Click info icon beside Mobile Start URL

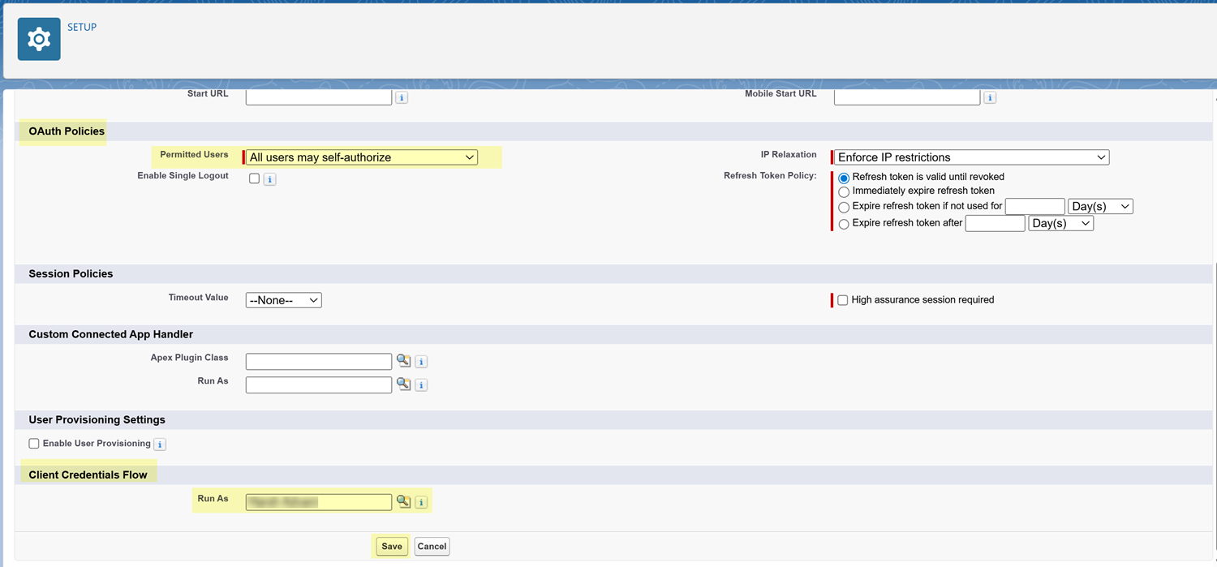[x=990, y=97]
